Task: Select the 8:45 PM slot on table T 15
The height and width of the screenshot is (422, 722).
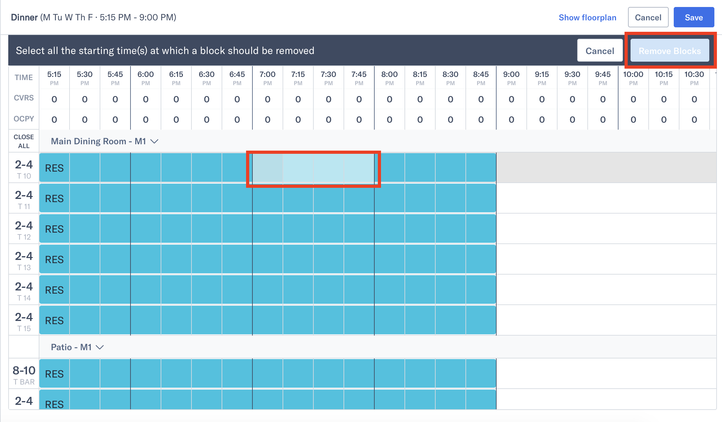Action: click(x=481, y=320)
